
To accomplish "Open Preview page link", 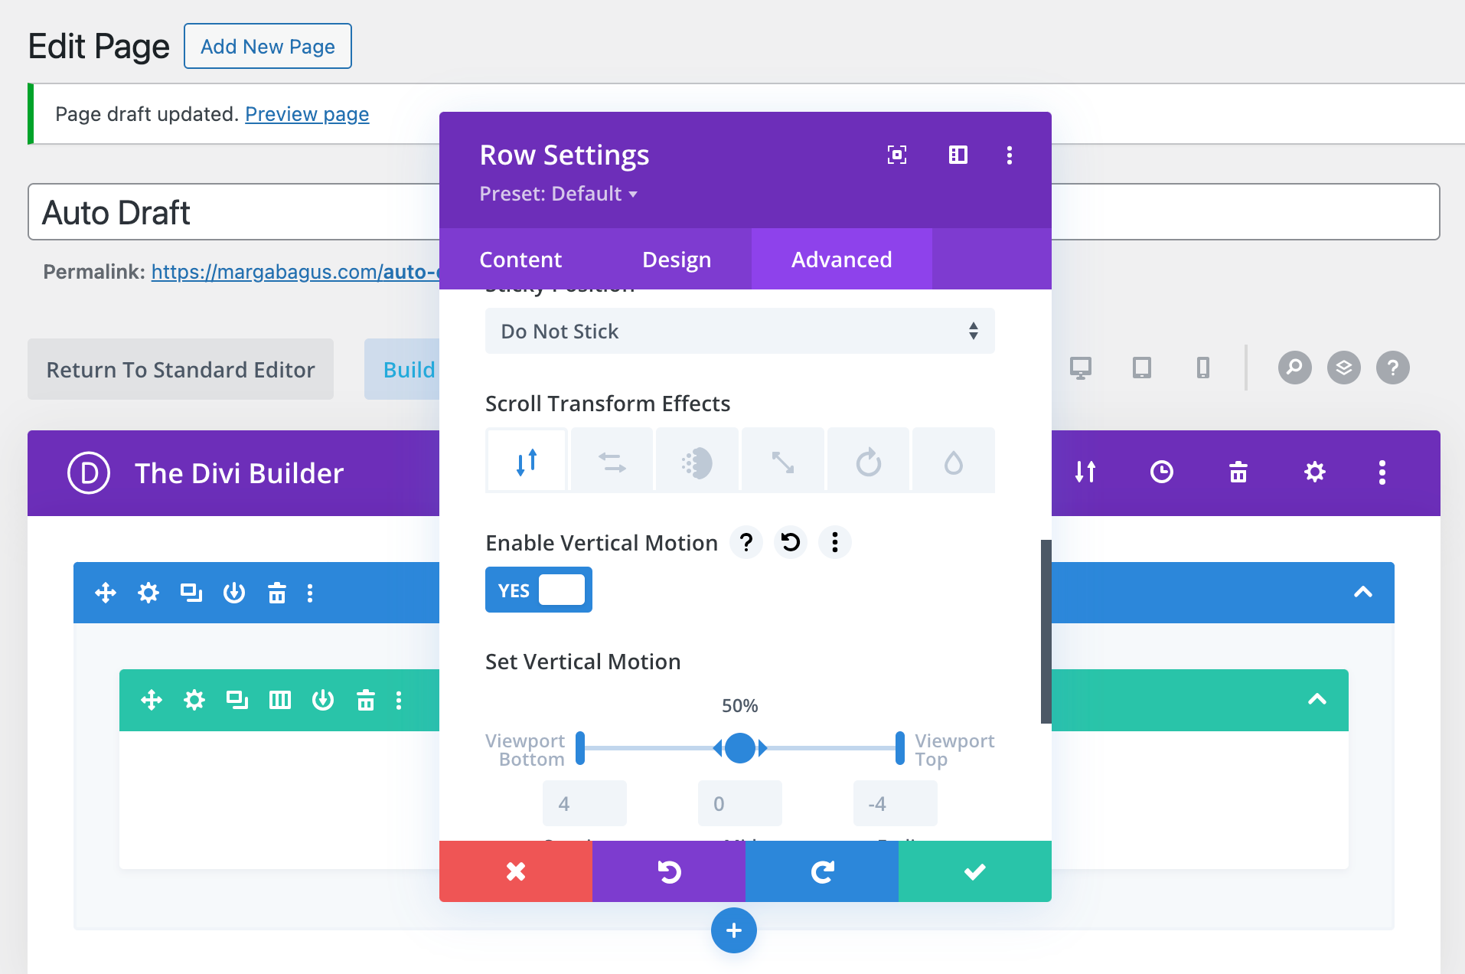I will click(x=307, y=114).
